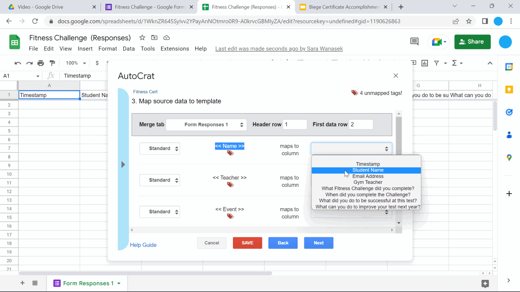Image resolution: width=520 pixels, height=292 pixels.
Task: Switch to the Fitness Challenge Google Forms tab
Action: coord(146,7)
